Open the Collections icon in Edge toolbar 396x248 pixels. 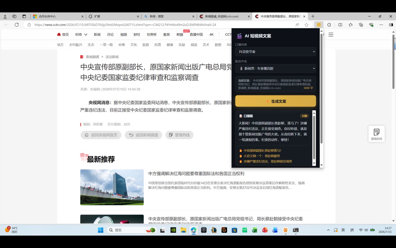[x=361, y=25]
